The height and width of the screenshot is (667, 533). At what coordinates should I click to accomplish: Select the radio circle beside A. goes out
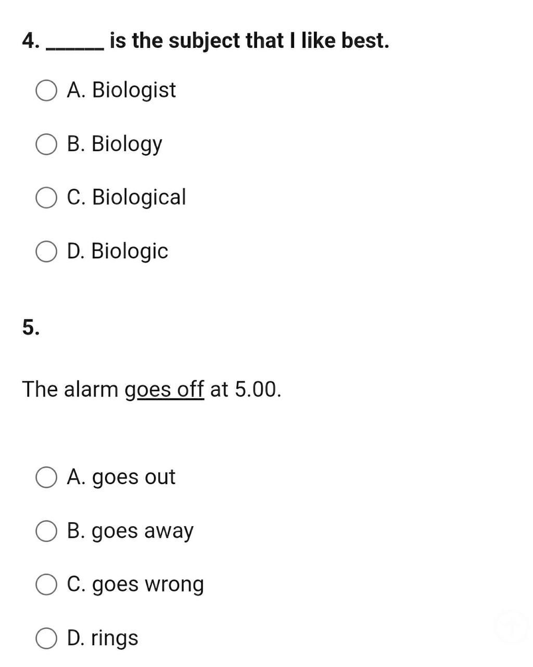click(x=46, y=477)
